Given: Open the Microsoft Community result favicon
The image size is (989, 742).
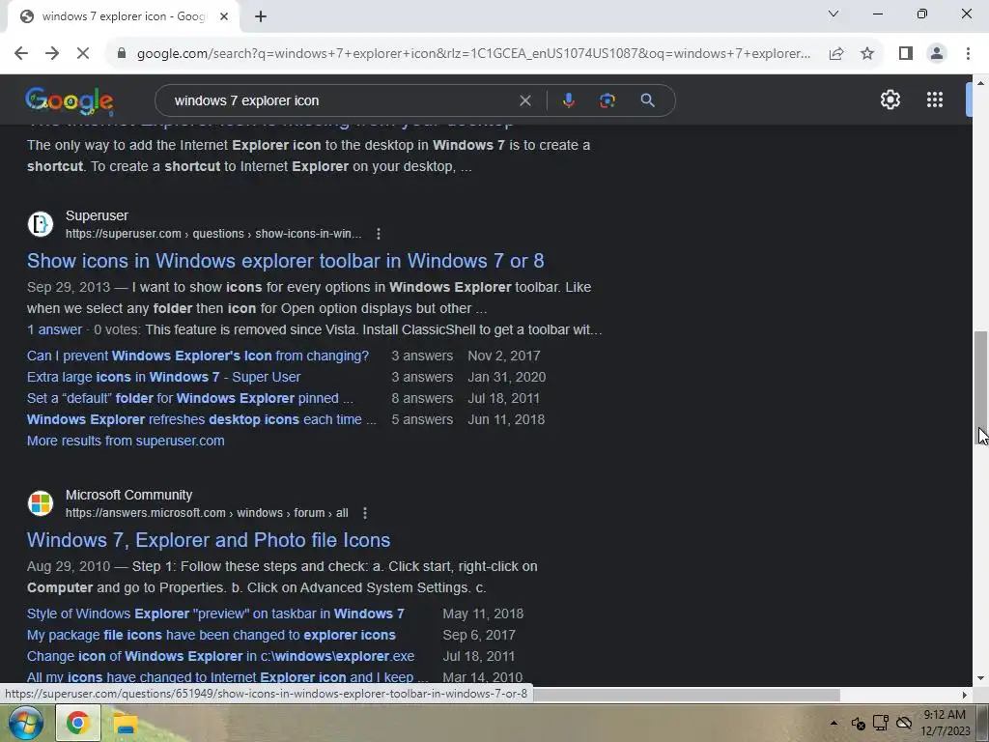Looking at the screenshot, I should (41, 502).
